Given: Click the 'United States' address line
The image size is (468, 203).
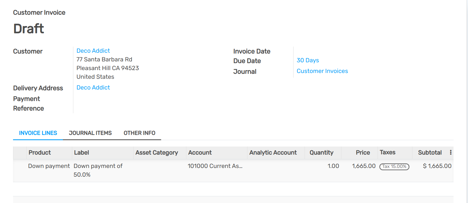Looking at the screenshot, I should pyautogui.click(x=95, y=77).
